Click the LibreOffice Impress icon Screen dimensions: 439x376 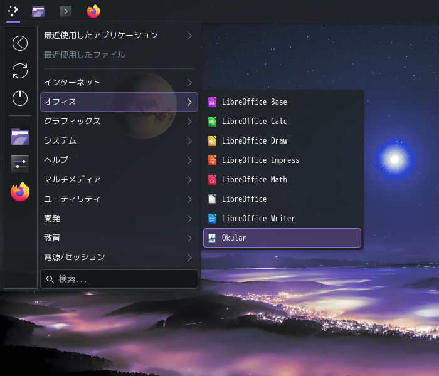[212, 160]
